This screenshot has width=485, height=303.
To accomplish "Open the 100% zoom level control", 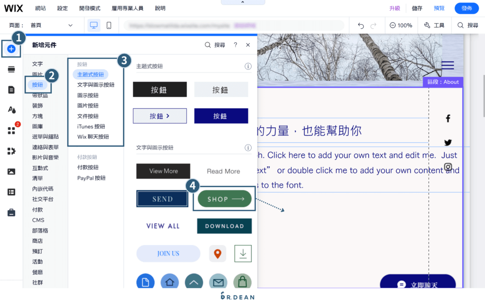I will click(x=402, y=25).
